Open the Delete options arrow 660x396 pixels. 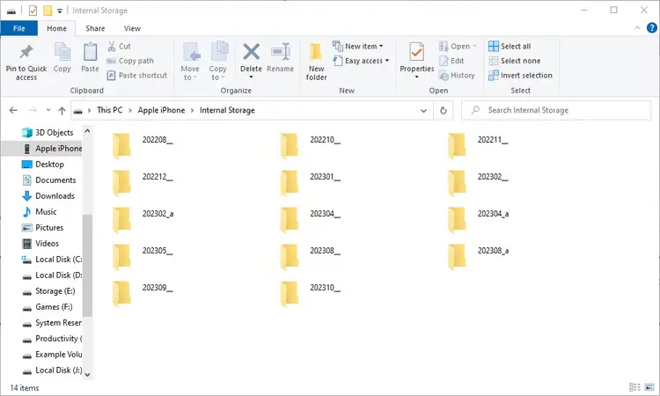click(251, 77)
